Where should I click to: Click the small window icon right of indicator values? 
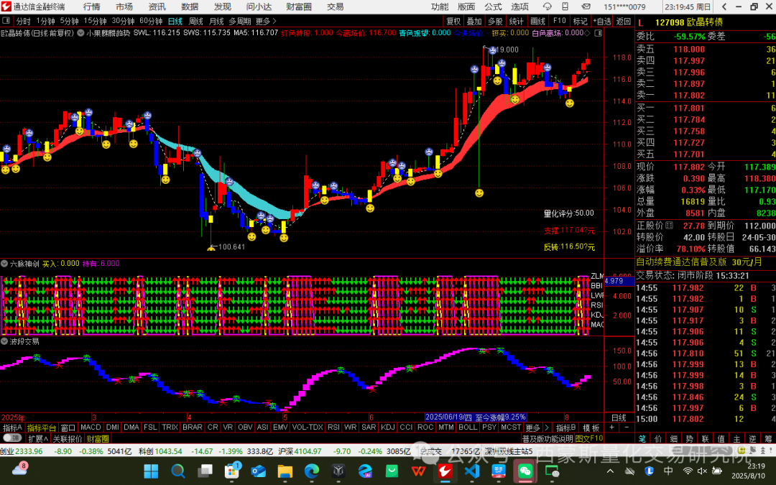coord(598,33)
